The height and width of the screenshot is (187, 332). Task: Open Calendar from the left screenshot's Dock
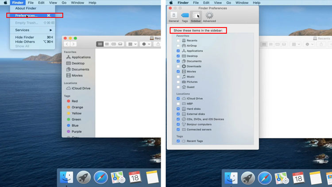[135, 177]
